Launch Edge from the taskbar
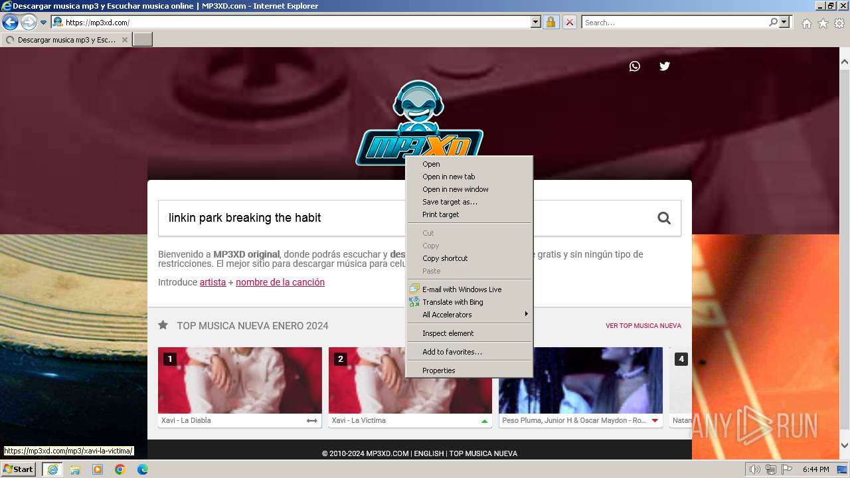 click(143, 469)
